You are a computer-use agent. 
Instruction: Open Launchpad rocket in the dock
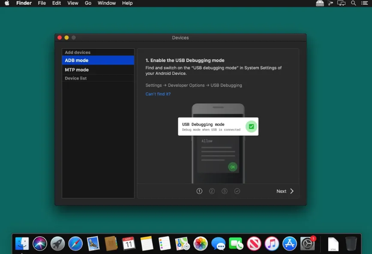click(57, 243)
